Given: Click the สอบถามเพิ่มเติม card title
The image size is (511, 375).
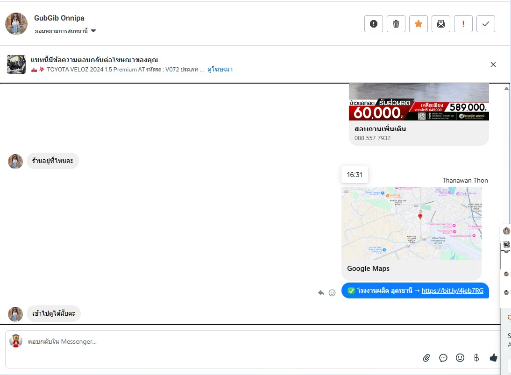Looking at the screenshot, I should pos(380,129).
